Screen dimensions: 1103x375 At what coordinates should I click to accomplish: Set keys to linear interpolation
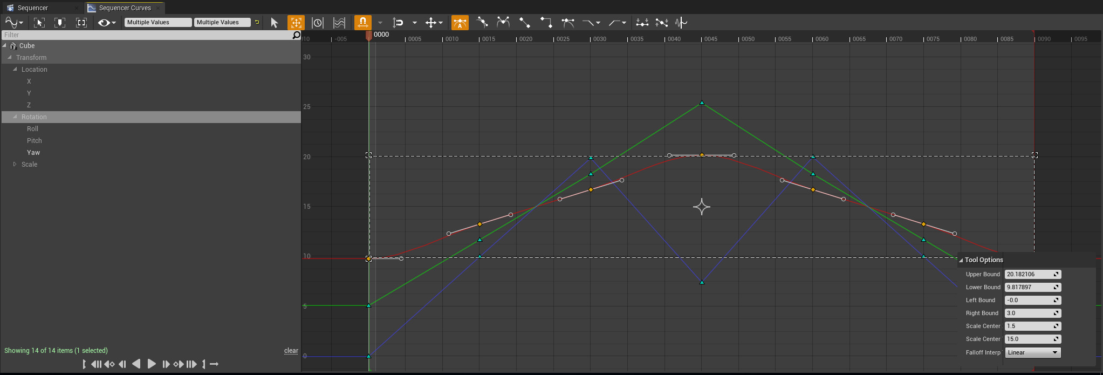click(524, 23)
